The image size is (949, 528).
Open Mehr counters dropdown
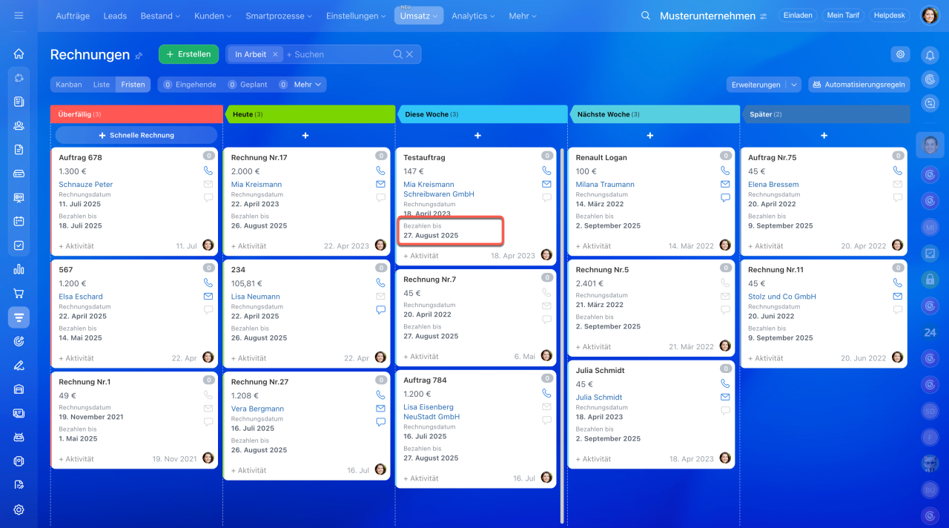click(308, 85)
